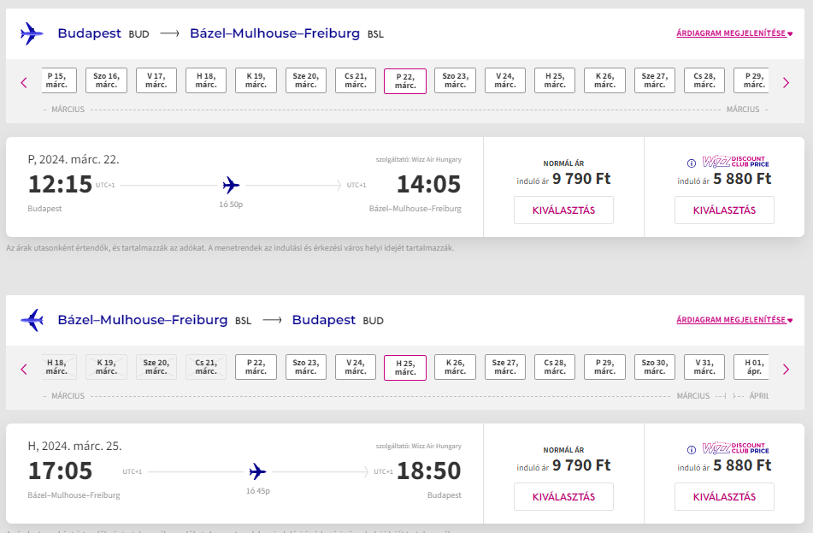
Task: Choose normal price 9 790 Ft outbound Kiválasztás
Action: coord(563,210)
